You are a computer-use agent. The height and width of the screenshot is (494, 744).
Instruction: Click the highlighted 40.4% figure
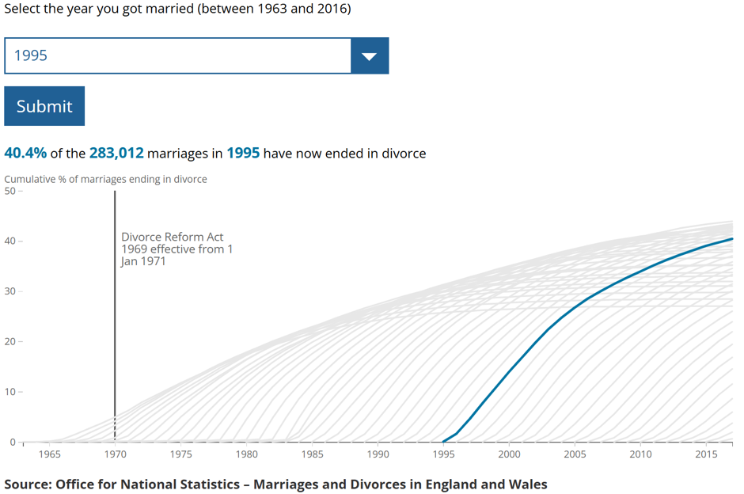[25, 154]
